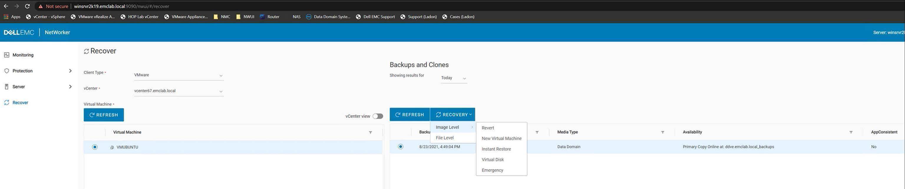Click the Virtual Machine column filter icon
The image size is (905, 189).
[370, 132]
